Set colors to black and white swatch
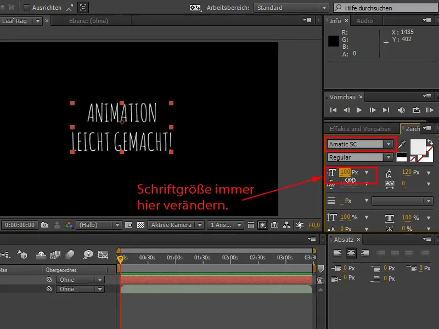Image resolution: width=439 pixels, height=329 pixels. tap(402, 157)
